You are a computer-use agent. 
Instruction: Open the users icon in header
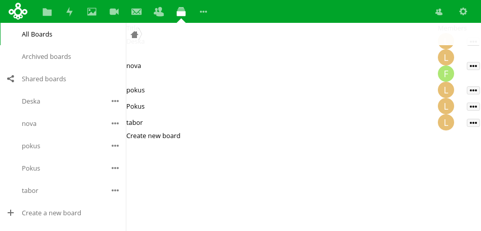tap(439, 12)
